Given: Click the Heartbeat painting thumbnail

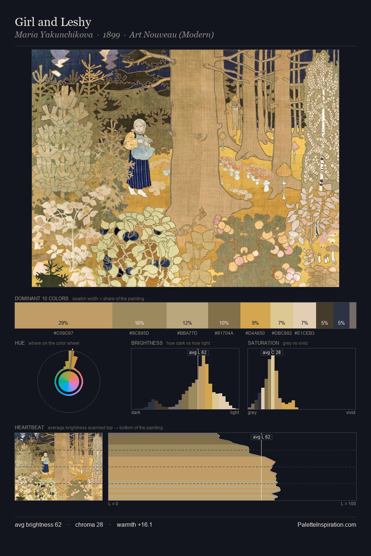Looking at the screenshot, I should point(59,467).
